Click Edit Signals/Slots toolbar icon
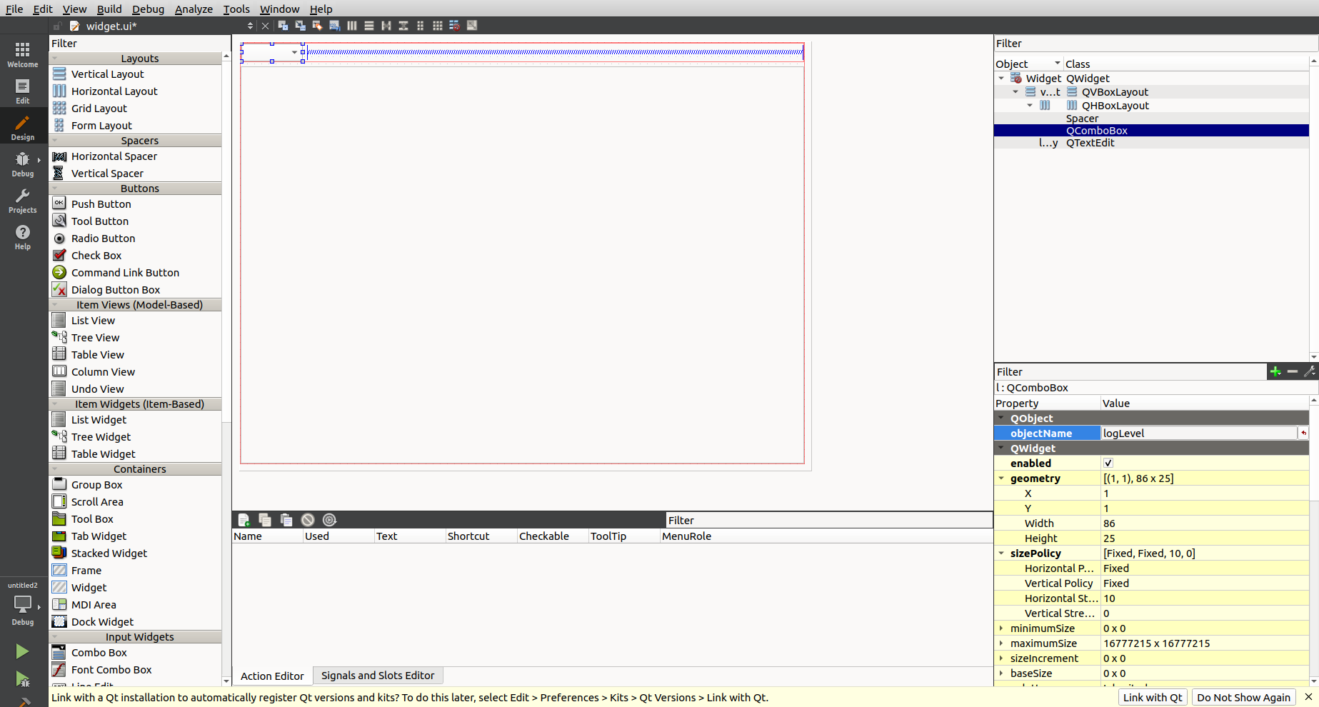The image size is (1319, 707). click(x=301, y=26)
